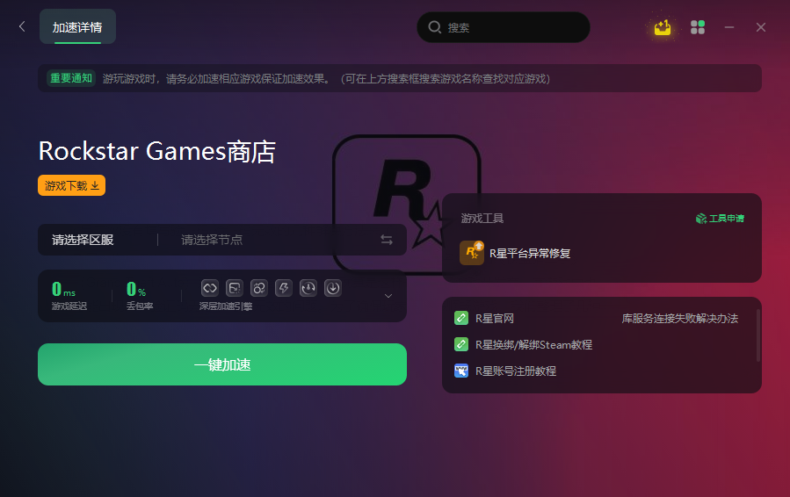This screenshot has height=497, width=790.
Task: Click the window-arrow deep acceleration engine icon
Action: [235, 288]
